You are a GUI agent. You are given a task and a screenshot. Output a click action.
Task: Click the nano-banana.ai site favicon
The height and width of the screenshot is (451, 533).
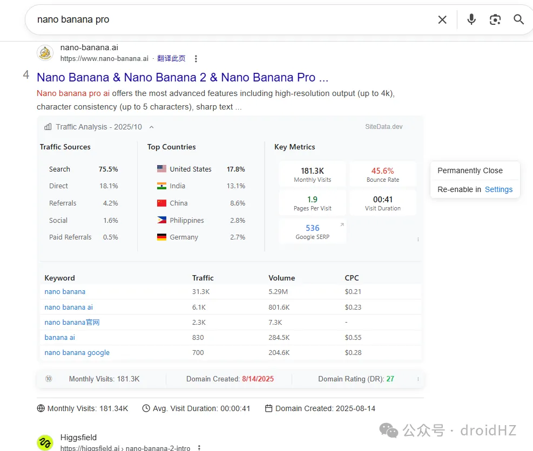coord(45,53)
